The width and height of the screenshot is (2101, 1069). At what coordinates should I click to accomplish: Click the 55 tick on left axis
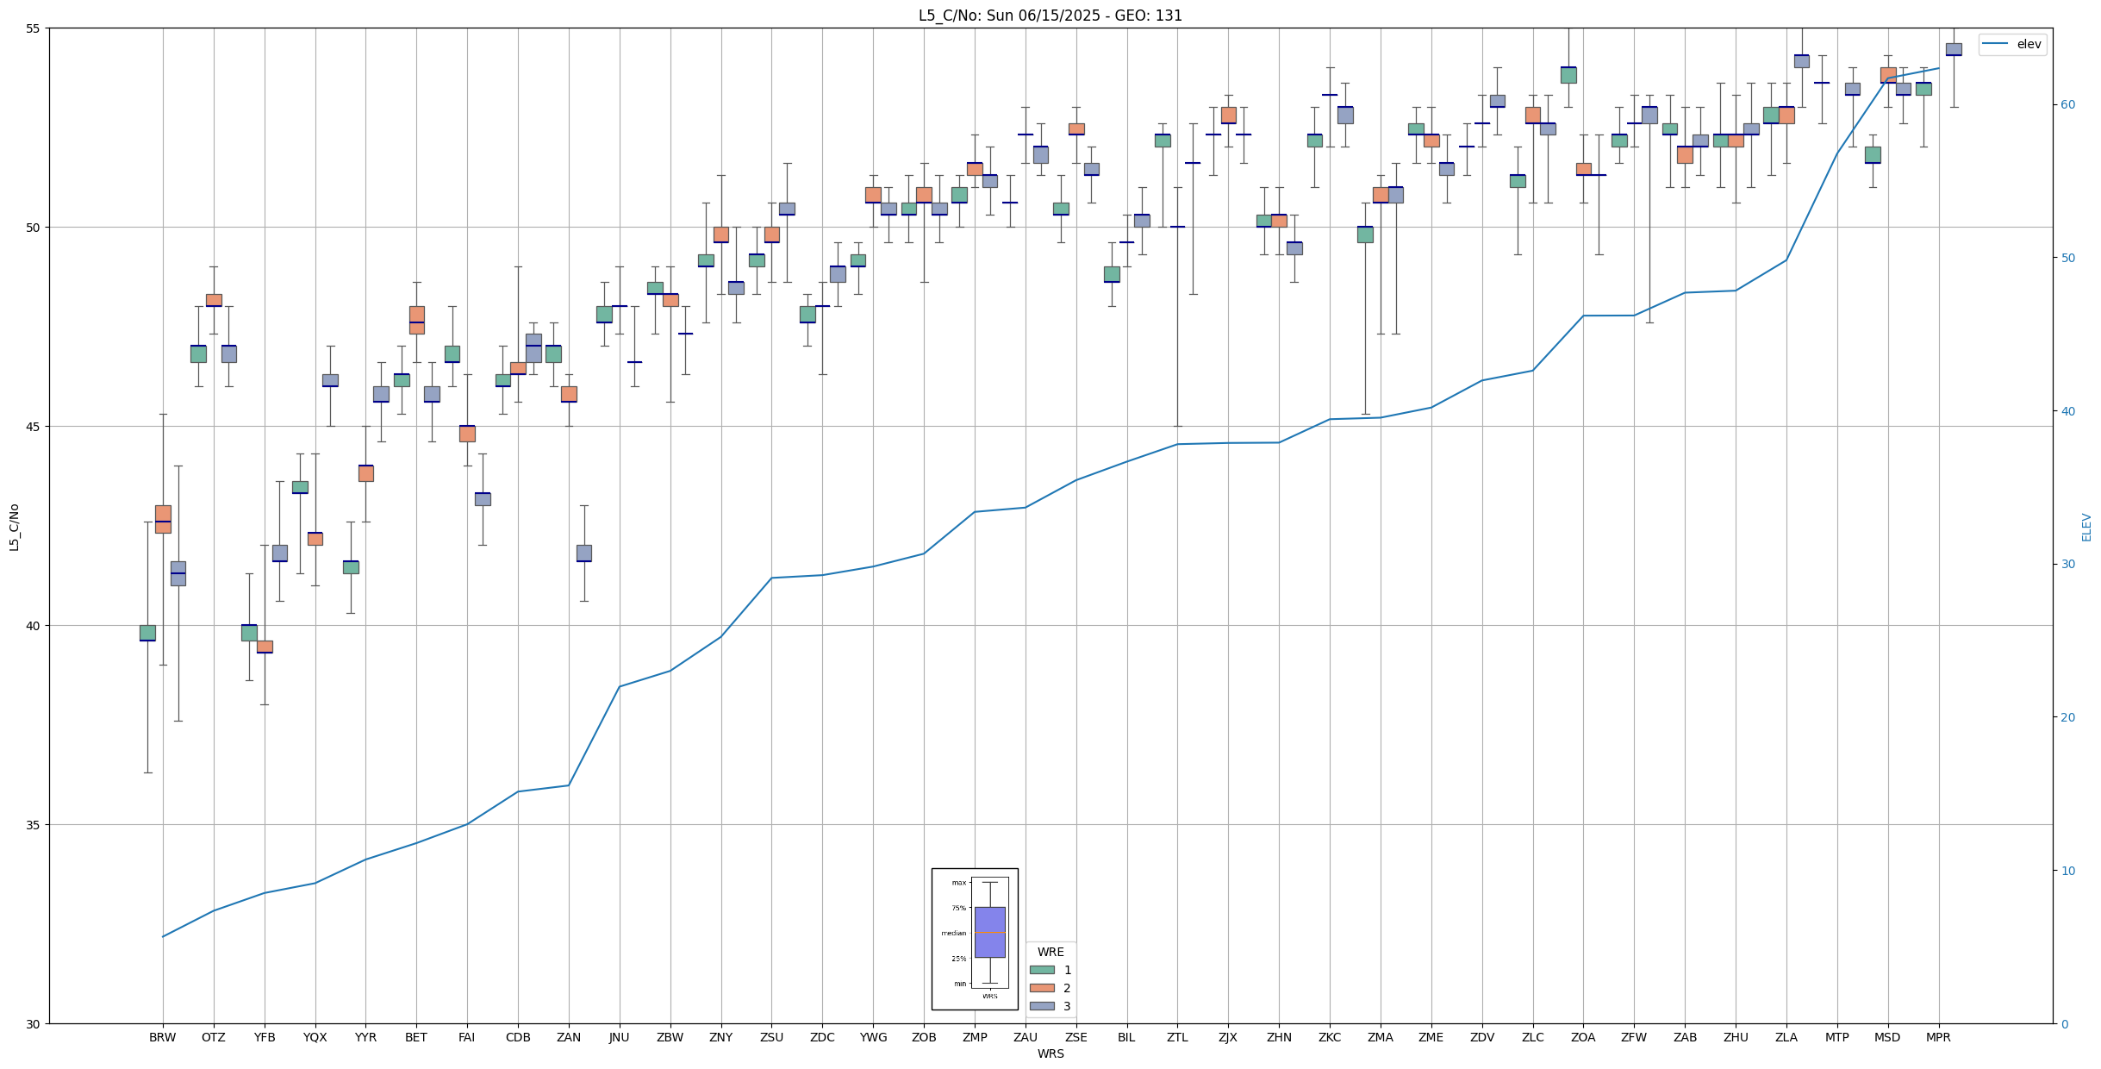click(x=34, y=28)
